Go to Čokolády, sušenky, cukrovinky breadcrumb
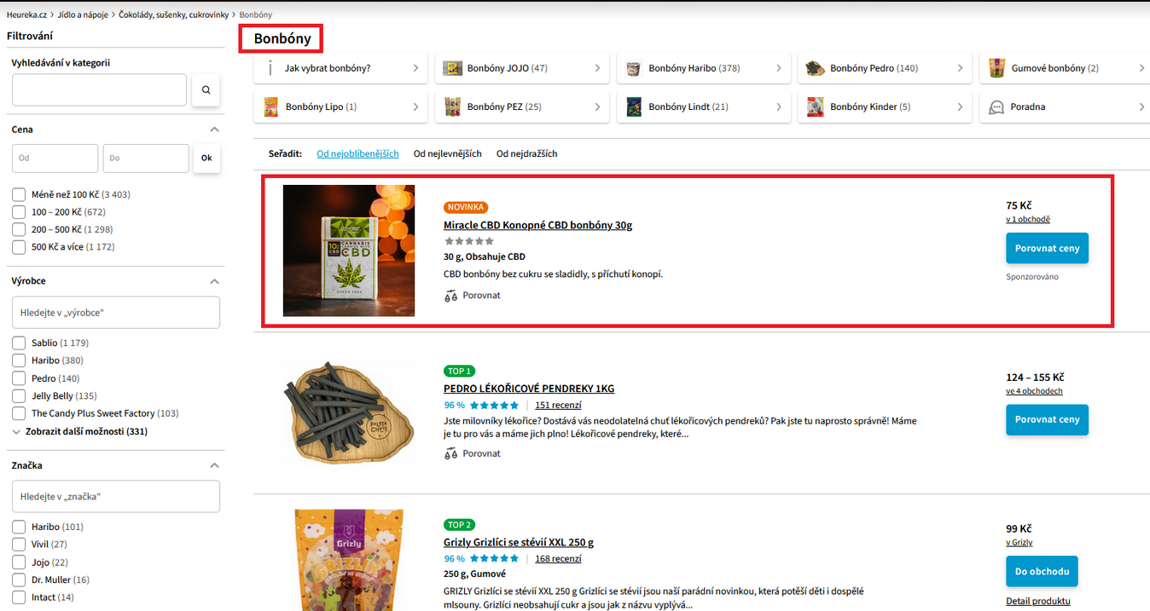Screen dimensions: 1150x611 174,14
